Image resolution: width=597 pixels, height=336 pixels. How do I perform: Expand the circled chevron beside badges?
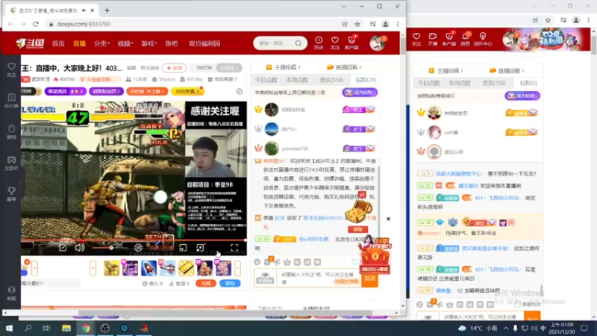tap(239, 91)
